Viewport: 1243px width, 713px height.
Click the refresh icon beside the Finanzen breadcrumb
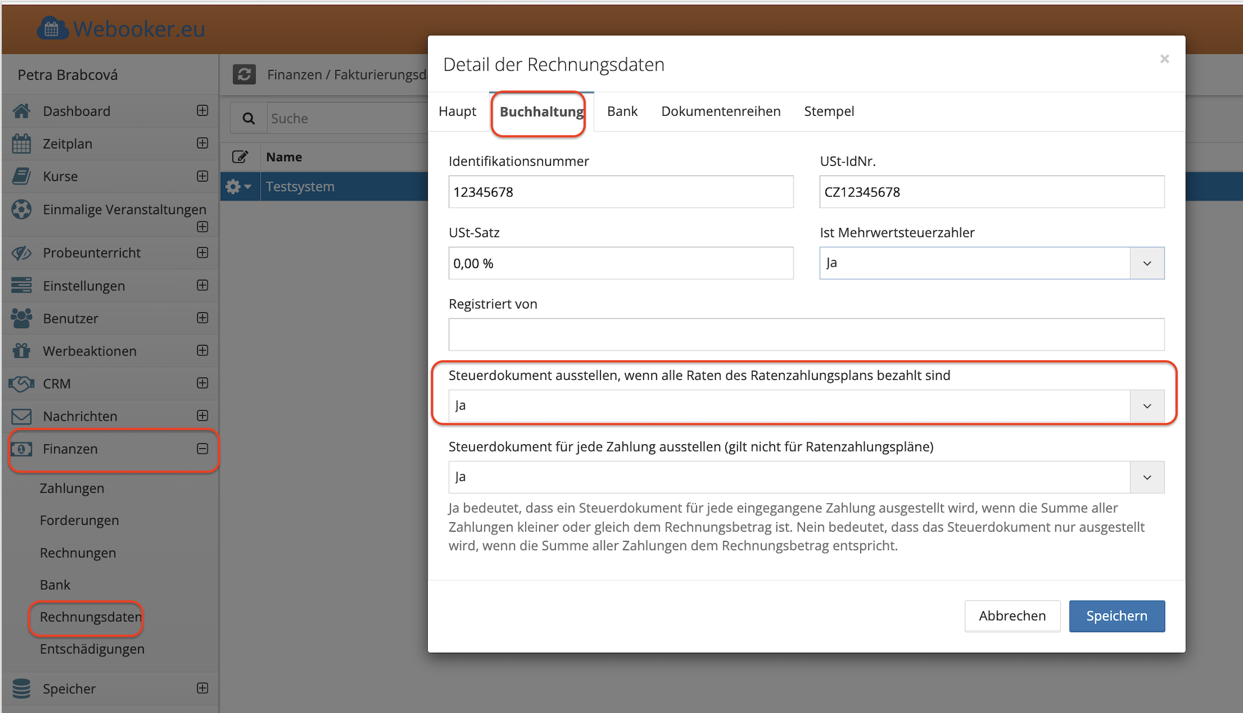[x=244, y=74]
